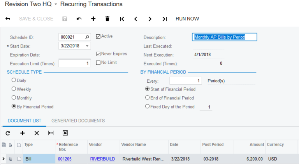This screenshot has height=165, width=299.
Task: Click the back arrow toolbar icon
Action: (x=8, y=19)
